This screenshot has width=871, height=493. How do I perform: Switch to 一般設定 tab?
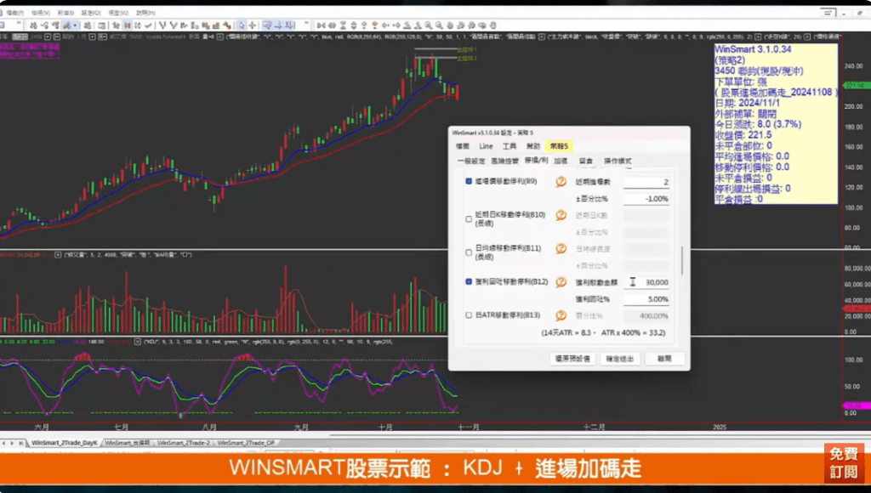pyautogui.click(x=471, y=161)
